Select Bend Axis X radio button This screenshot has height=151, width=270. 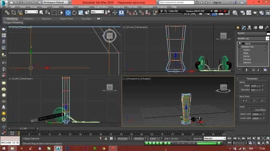pos(243,101)
